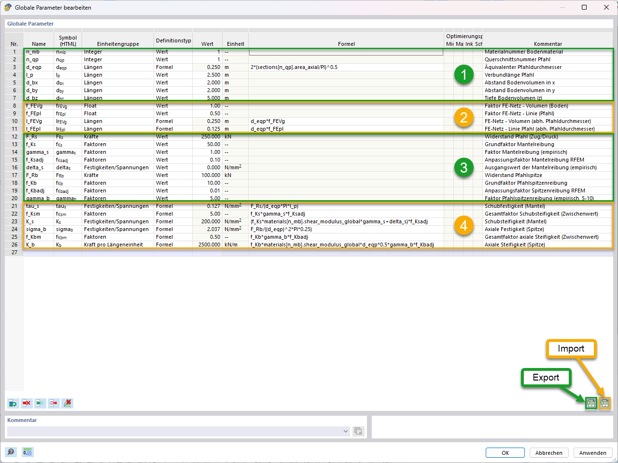Select the name cell f_Kb
The image size is (618, 463).
(x=39, y=183)
